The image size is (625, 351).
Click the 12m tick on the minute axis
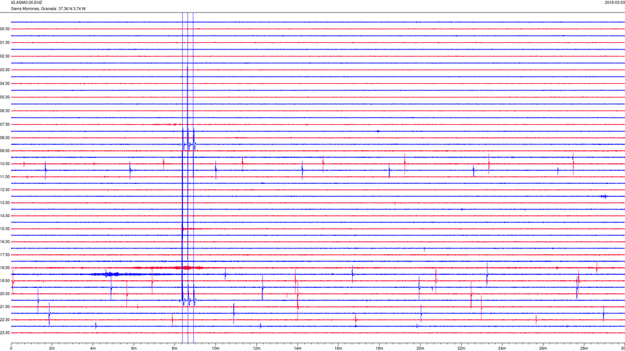[257, 348]
